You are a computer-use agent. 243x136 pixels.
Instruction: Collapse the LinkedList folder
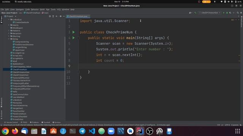click(x=9, y=20)
